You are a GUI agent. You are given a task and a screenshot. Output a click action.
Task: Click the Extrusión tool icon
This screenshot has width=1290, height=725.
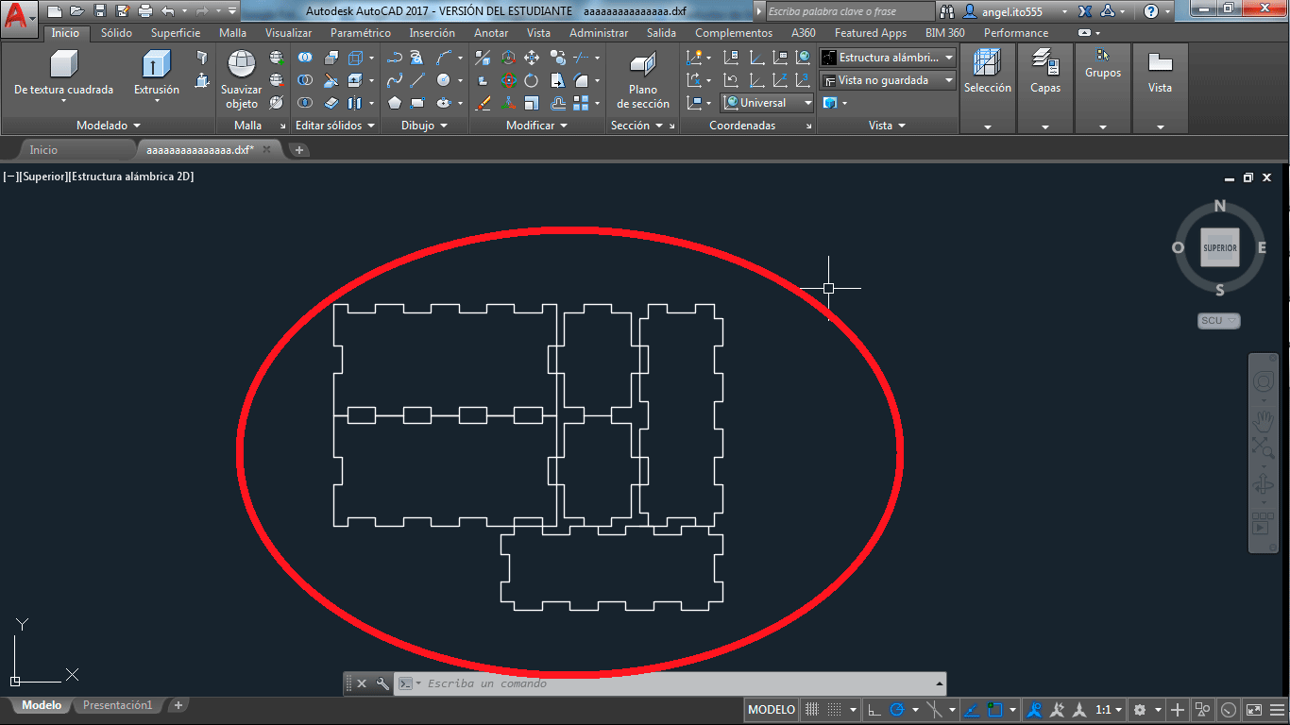[x=156, y=64]
